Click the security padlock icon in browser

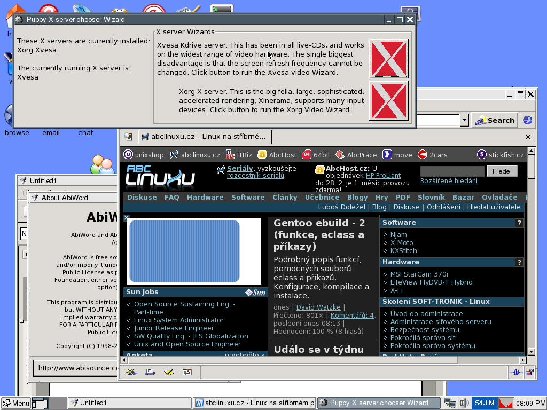pyautogui.click(x=529, y=372)
